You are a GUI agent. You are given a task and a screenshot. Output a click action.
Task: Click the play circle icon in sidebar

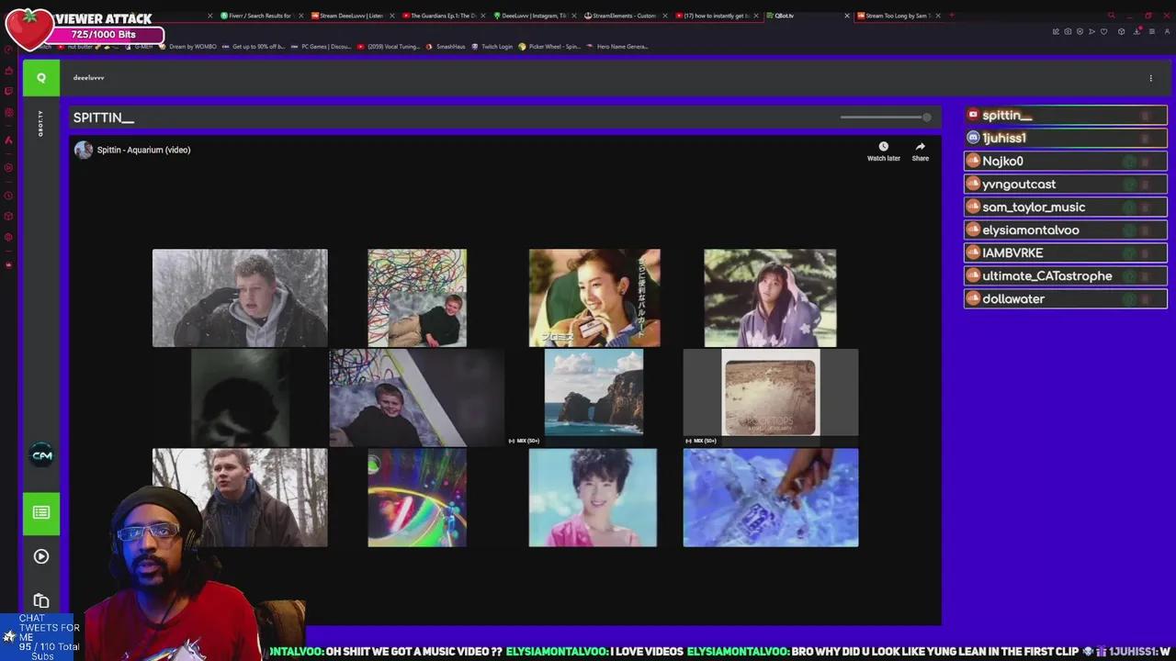tap(41, 556)
